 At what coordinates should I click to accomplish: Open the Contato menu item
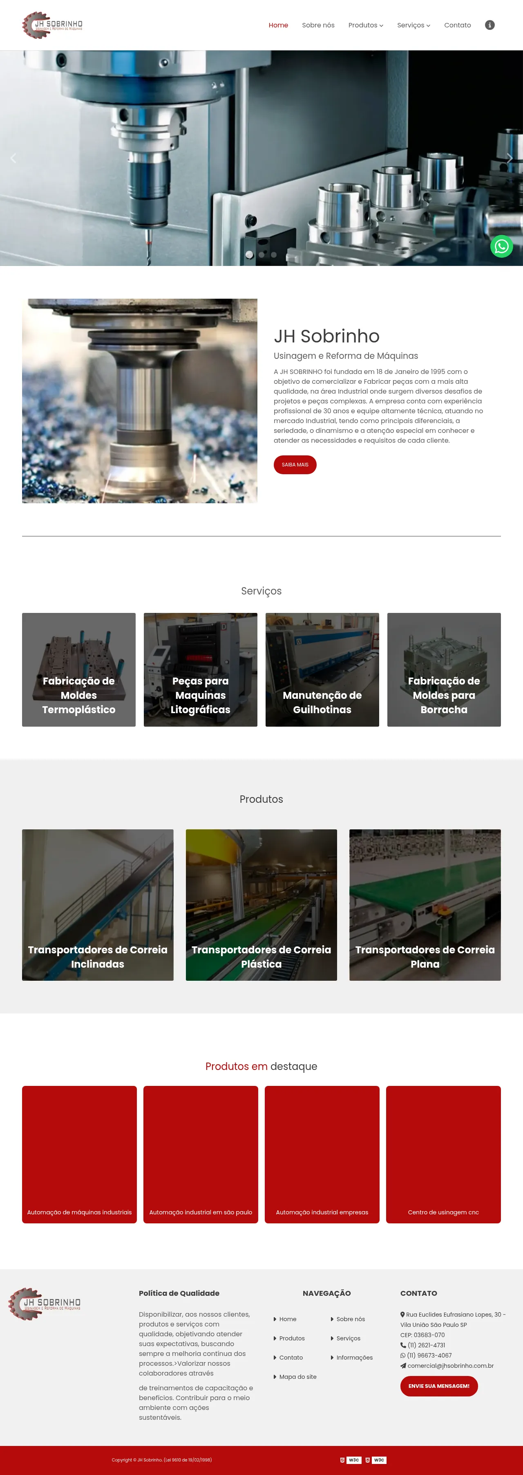pyautogui.click(x=457, y=25)
